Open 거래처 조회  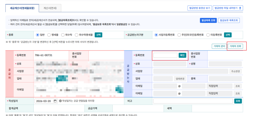point(235,46)
